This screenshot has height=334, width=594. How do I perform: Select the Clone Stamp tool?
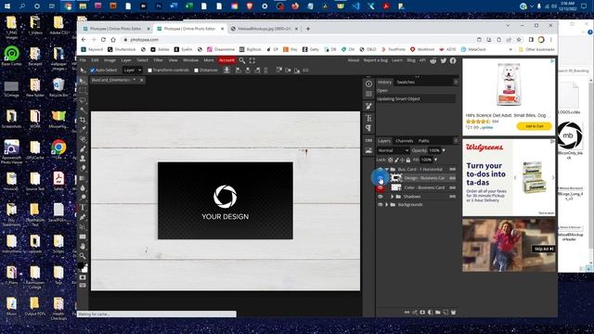point(83,159)
